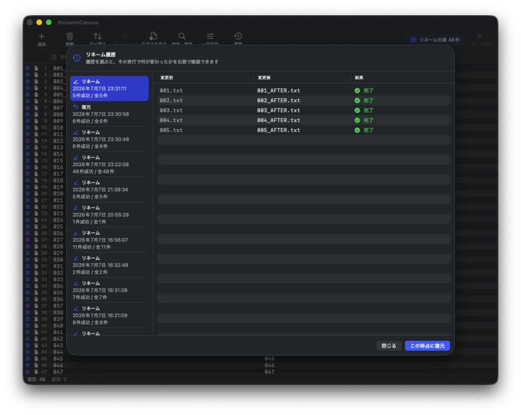Viewport: 521px width, 415px height.
Task: Click the 003_AFTER.txt cell
Action: point(278,110)
